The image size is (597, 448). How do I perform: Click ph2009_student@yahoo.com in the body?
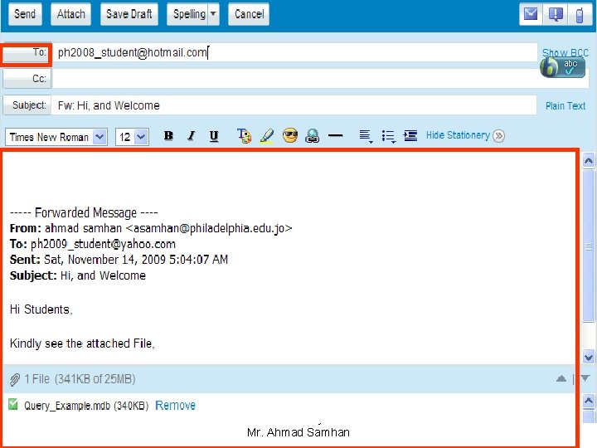pos(103,244)
